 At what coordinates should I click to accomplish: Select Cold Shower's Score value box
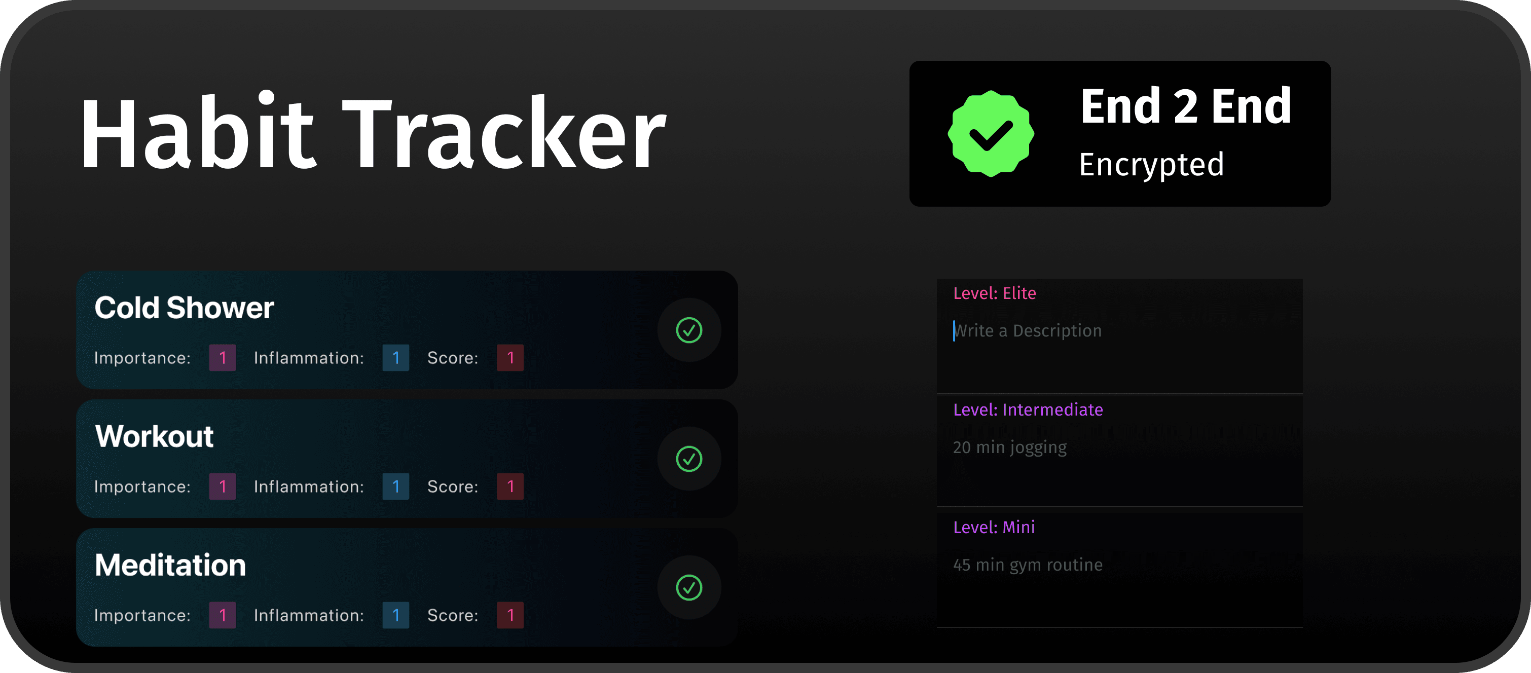tap(510, 358)
